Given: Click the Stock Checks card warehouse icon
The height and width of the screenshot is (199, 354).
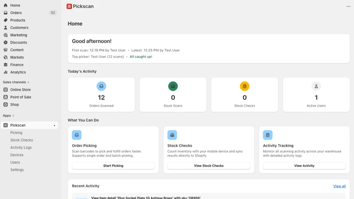Looking at the screenshot, I should click(x=172, y=135).
